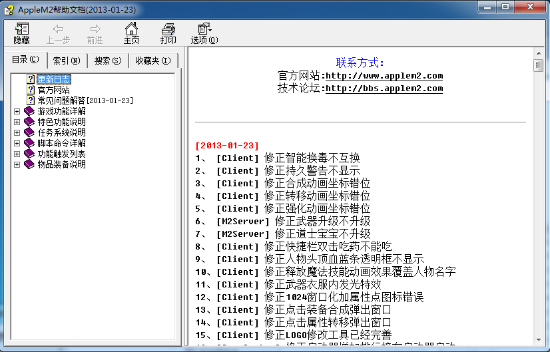Viewport: 550px width, 352px height.
Task: Click the 特色功能说明 book icon
Action: tap(29, 122)
